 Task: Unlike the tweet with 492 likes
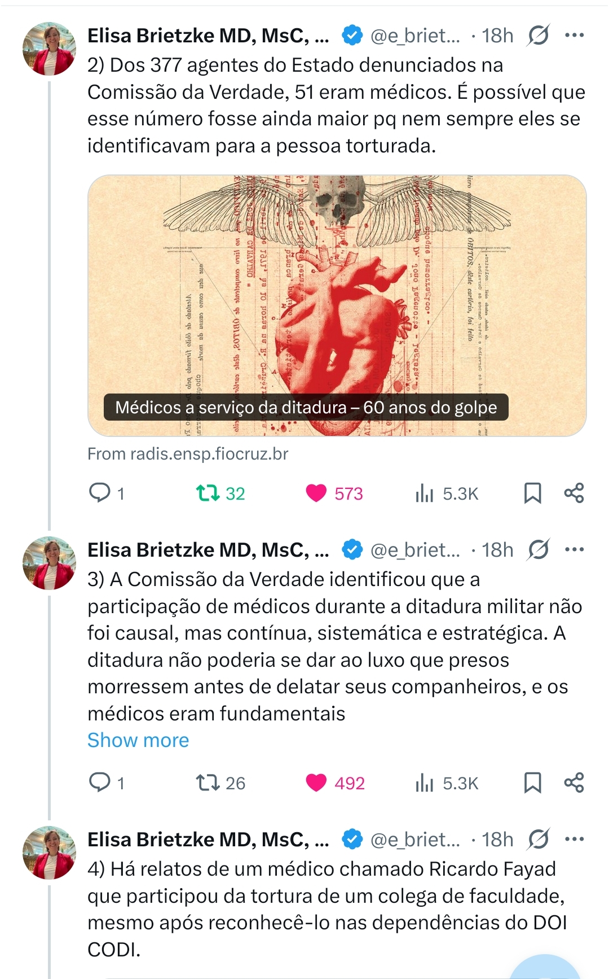(x=316, y=783)
